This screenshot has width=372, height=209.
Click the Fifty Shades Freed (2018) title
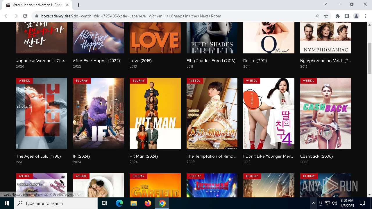click(x=211, y=61)
